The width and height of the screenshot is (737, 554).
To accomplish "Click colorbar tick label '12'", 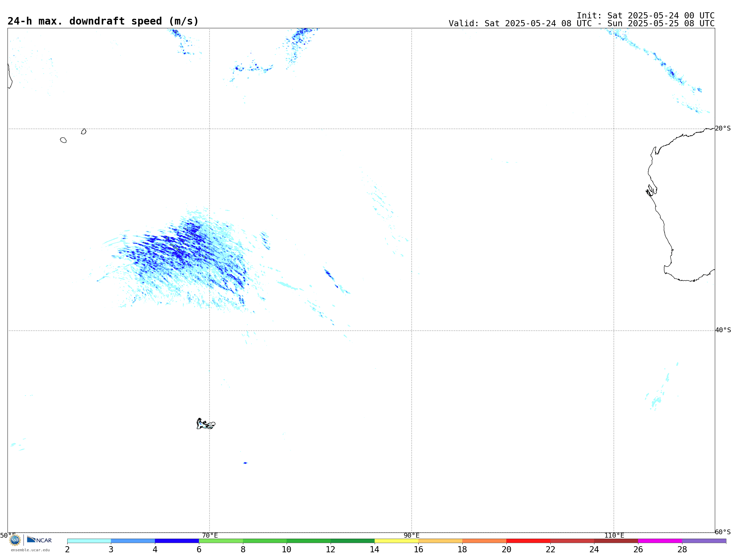I will (331, 550).
